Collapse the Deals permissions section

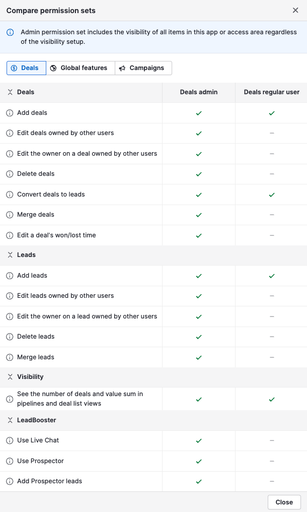(x=10, y=92)
